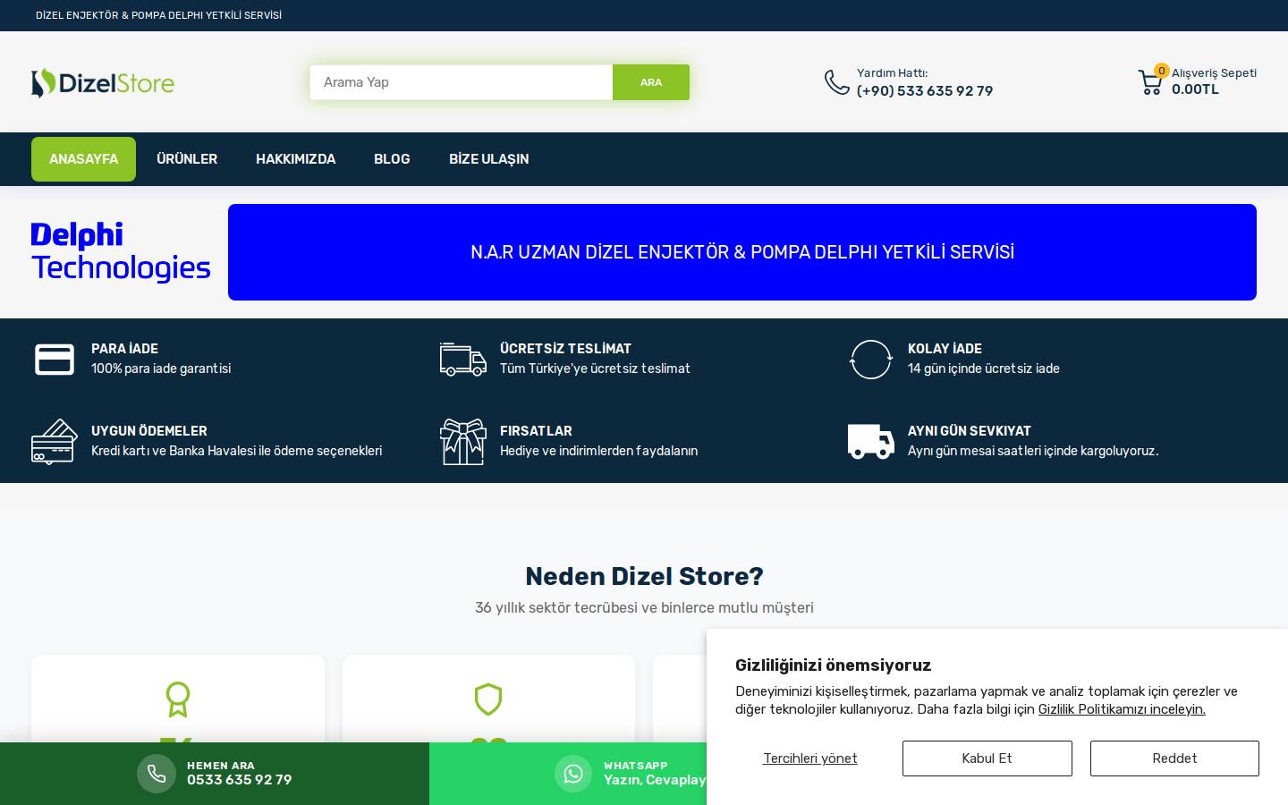
Task: Click the Yardım Hattı label
Action: coord(892,73)
